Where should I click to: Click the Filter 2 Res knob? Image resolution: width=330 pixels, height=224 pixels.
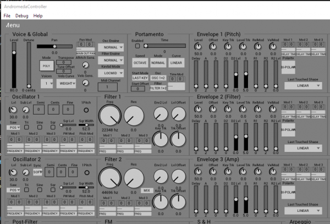133,178
